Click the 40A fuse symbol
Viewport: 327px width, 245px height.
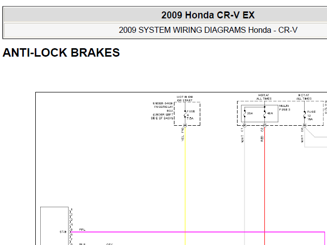(x=265, y=114)
